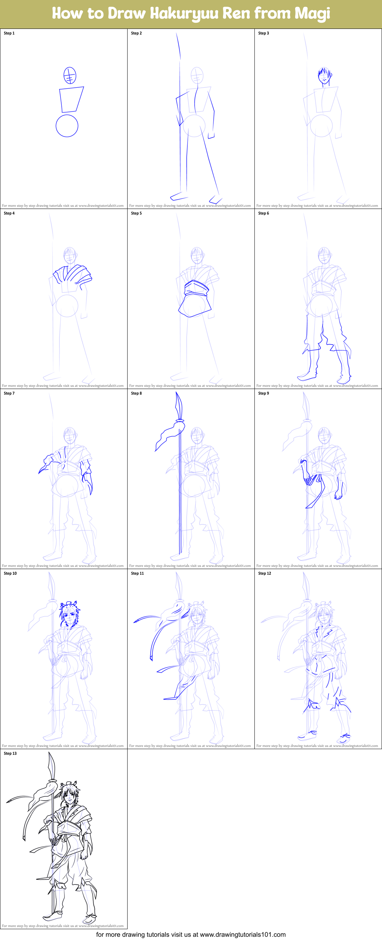The image size is (382, 940).
Task: Click the final Step 13 drawing
Action: click(64, 839)
